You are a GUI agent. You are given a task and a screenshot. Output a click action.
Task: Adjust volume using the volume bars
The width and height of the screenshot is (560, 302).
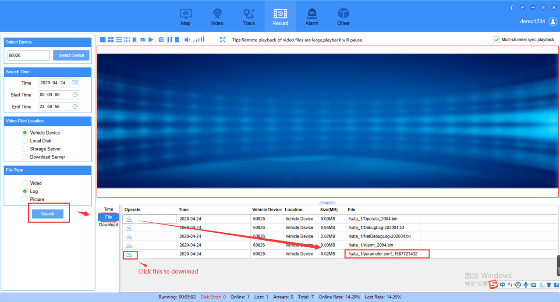(199, 39)
